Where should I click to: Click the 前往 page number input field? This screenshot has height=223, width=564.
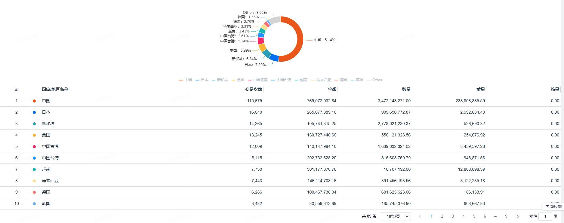[x=545, y=216]
